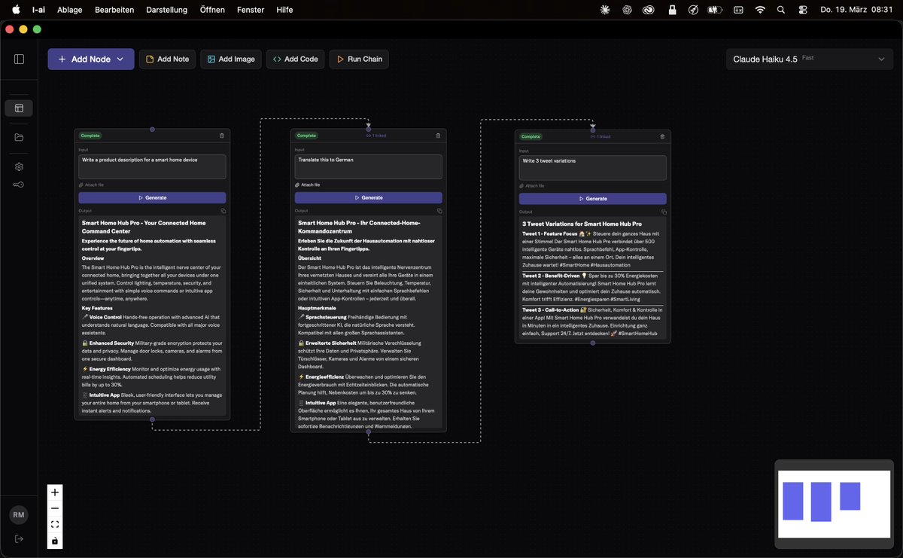Delete the tweet variations node
Viewport: 903px width, 558px height.
pyautogui.click(x=662, y=136)
